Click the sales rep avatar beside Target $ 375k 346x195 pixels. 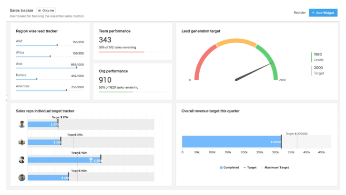pyautogui.click(x=21, y=142)
